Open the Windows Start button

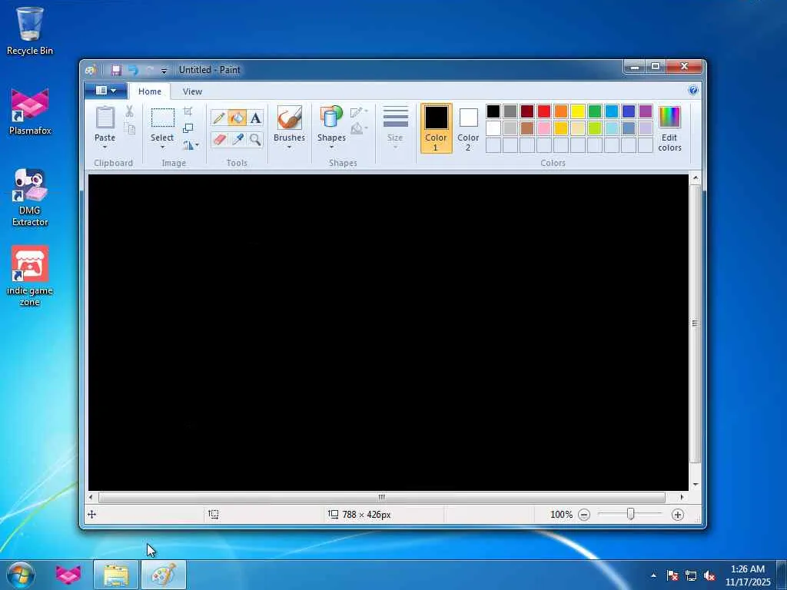pyautogui.click(x=21, y=575)
